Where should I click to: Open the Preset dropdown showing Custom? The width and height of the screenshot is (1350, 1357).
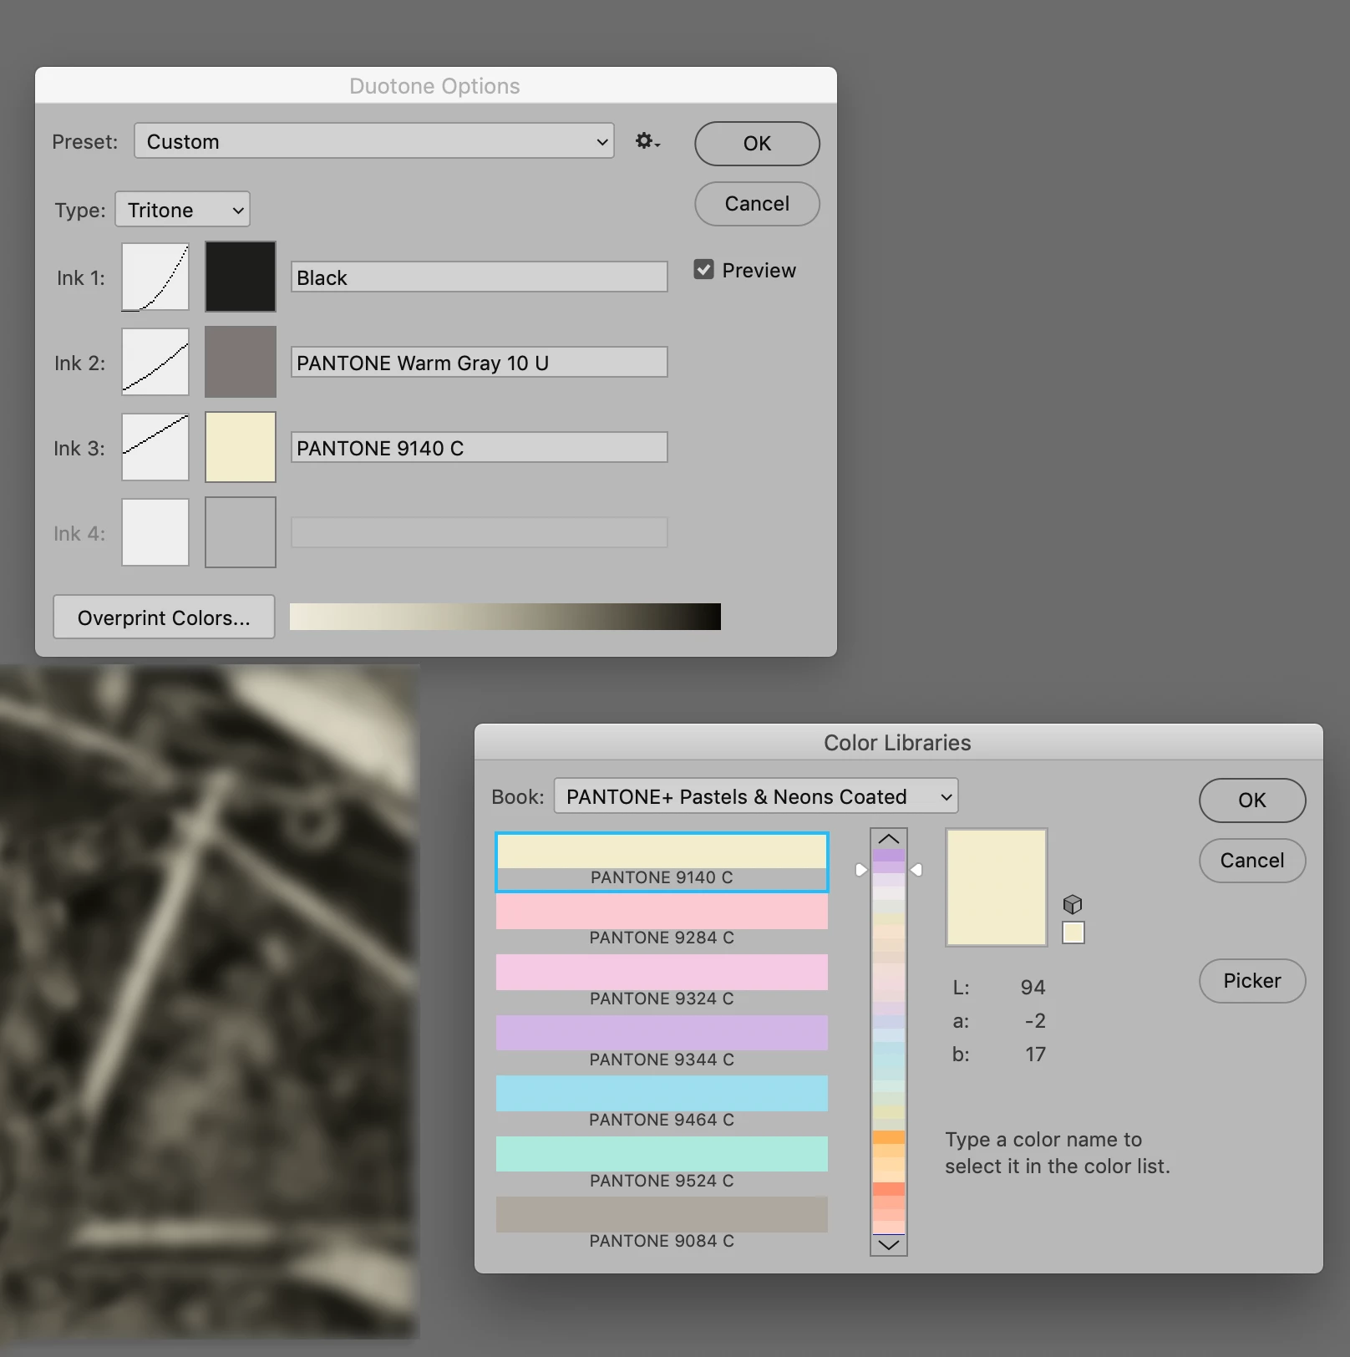tap(373, 141)
